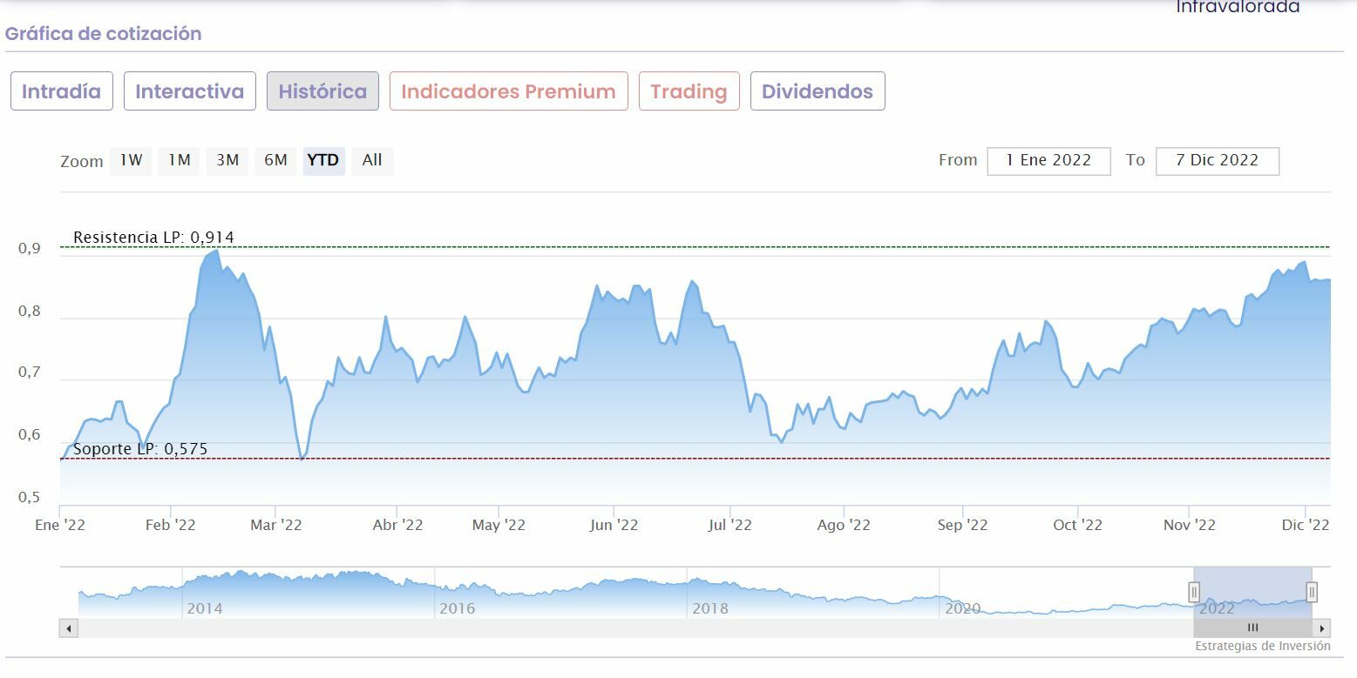Go to the Trading tab
Viewport: 1357px width, 678px height.
pyautogui.click(x=689, y=91)
